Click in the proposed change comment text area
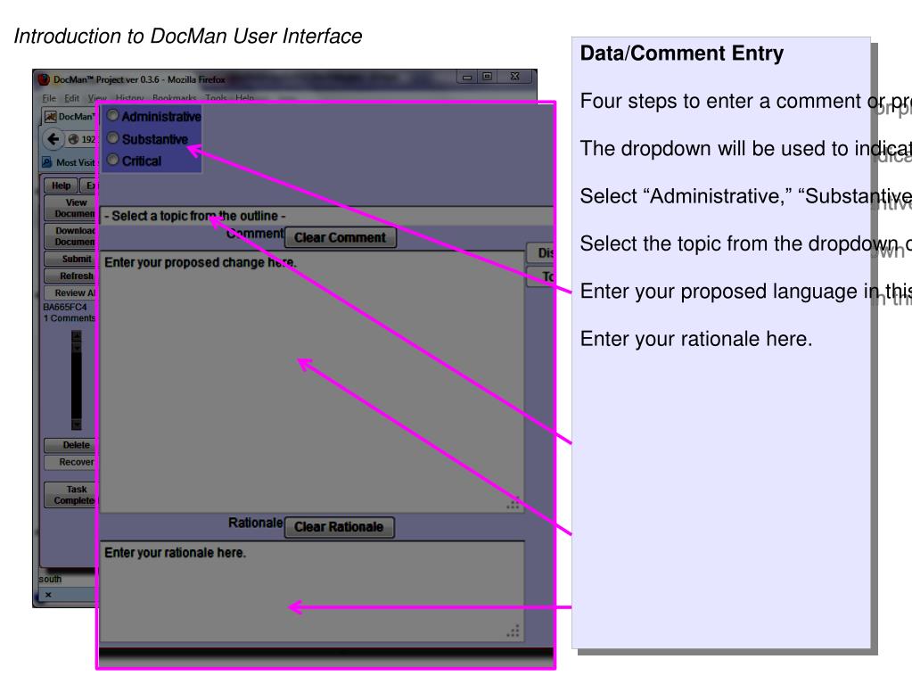Viewport: 912px width, 684px height. (x=312, y=383)
